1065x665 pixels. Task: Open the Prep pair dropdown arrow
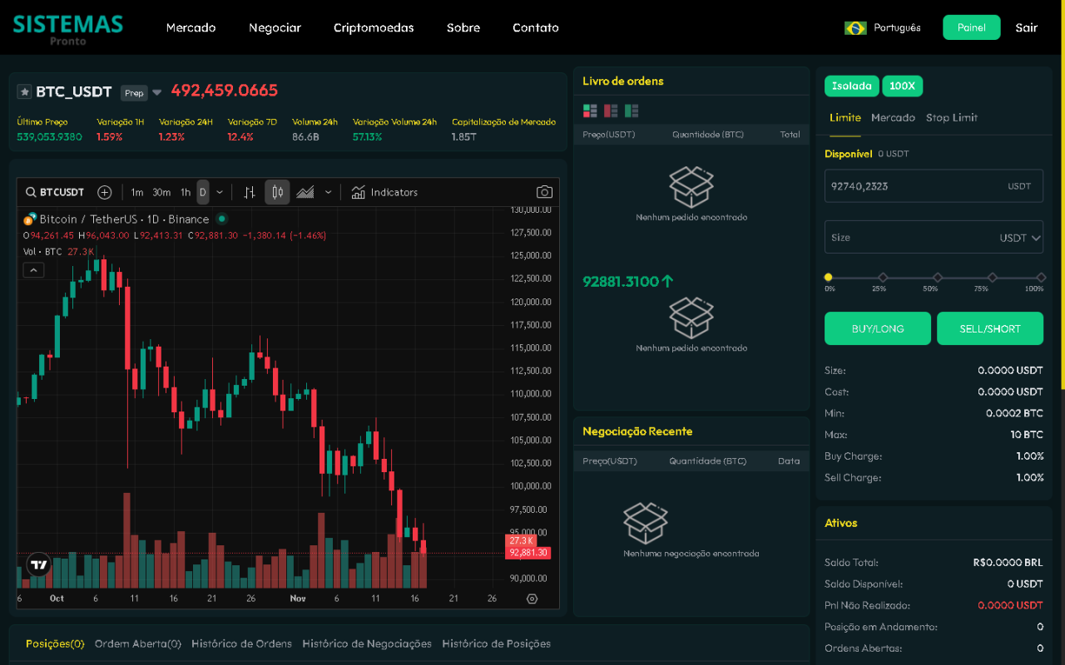coord(155,92)
